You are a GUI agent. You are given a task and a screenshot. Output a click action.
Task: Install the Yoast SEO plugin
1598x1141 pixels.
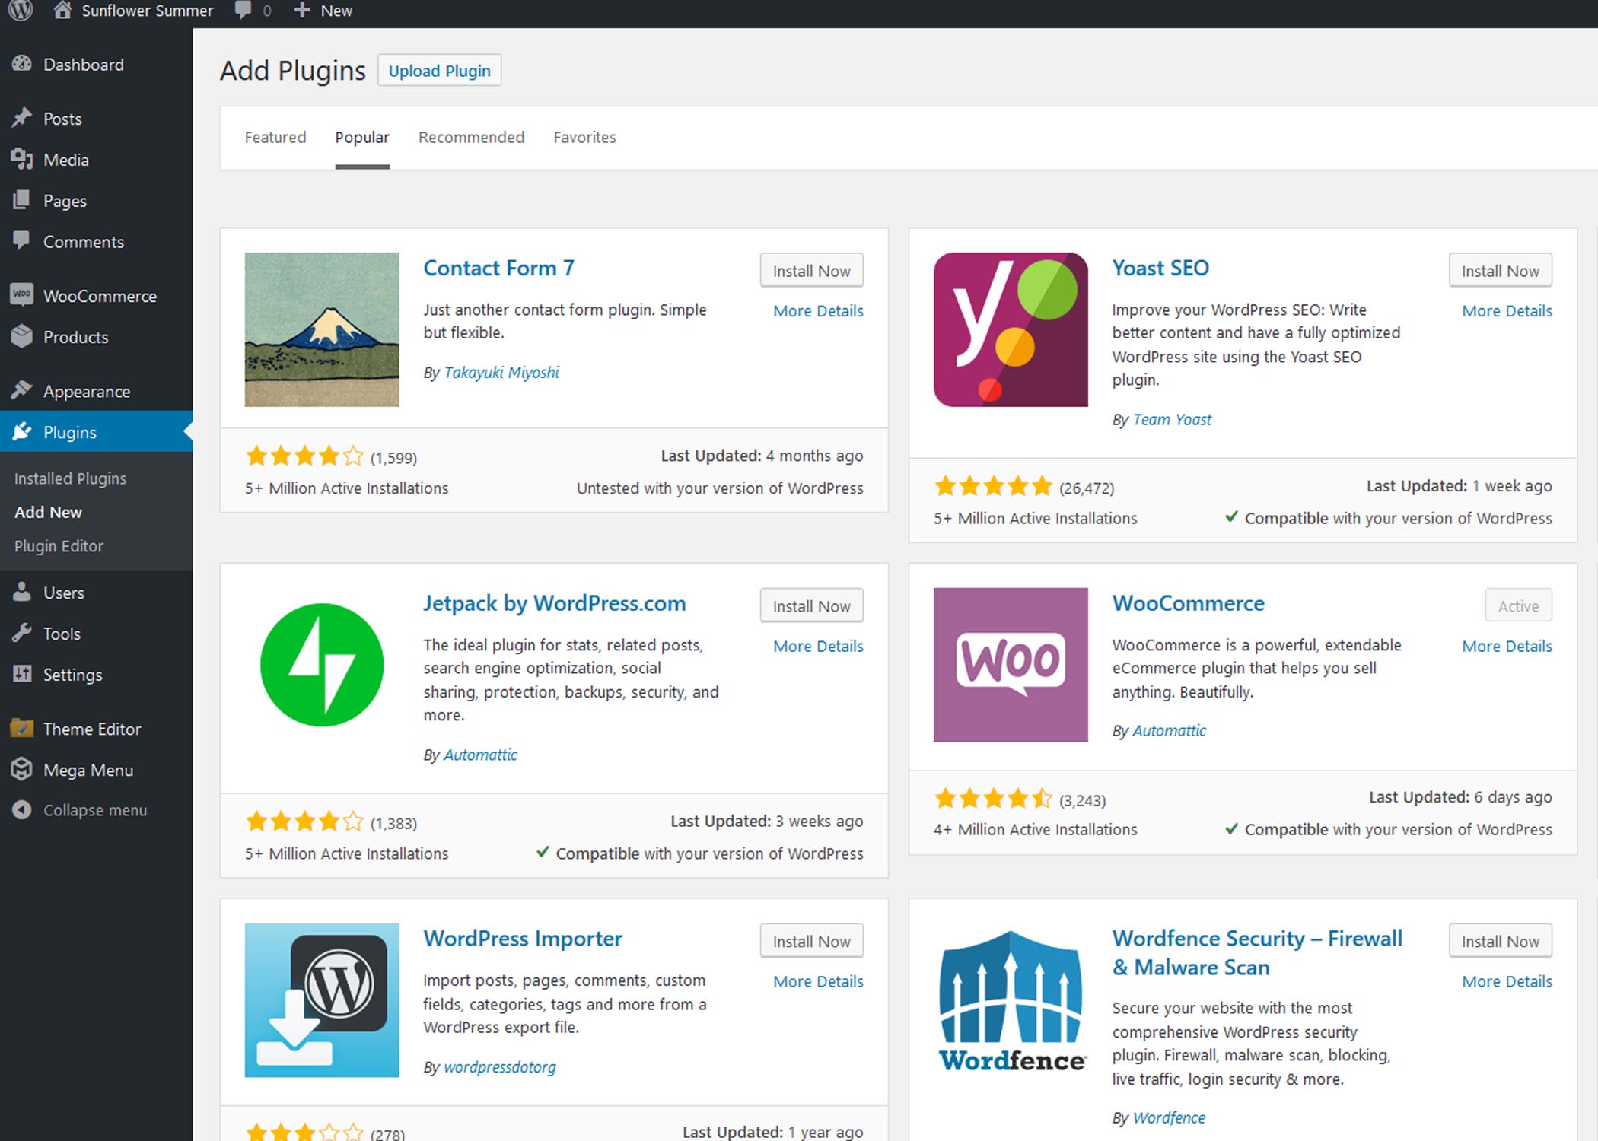tap(1500, 271)
